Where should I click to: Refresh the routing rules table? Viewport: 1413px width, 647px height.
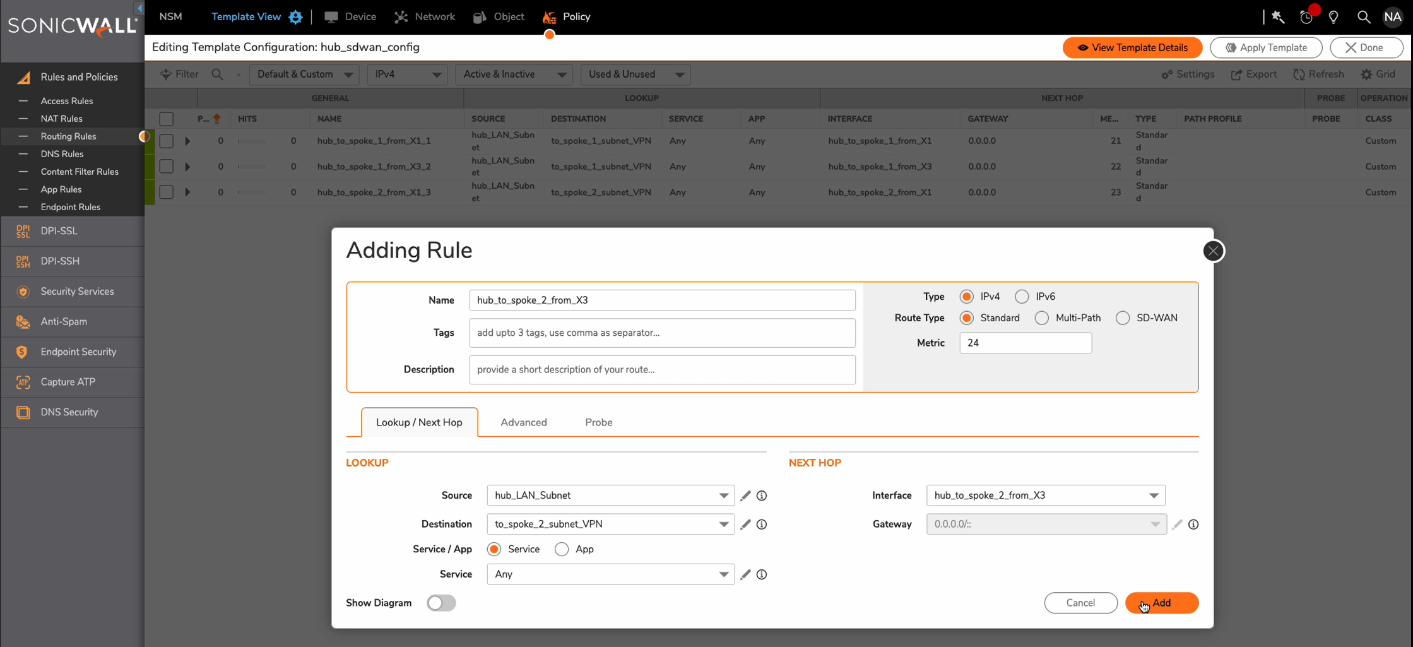[1318, 74]
